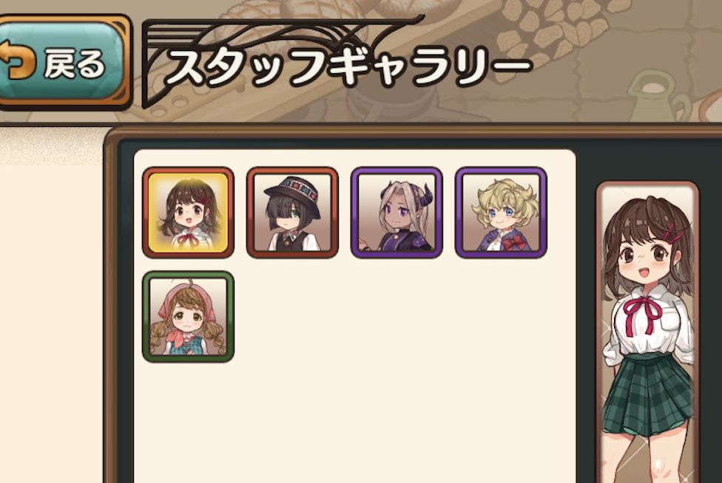Pick the curly blond-haired staff portrait

coord(501,212)
